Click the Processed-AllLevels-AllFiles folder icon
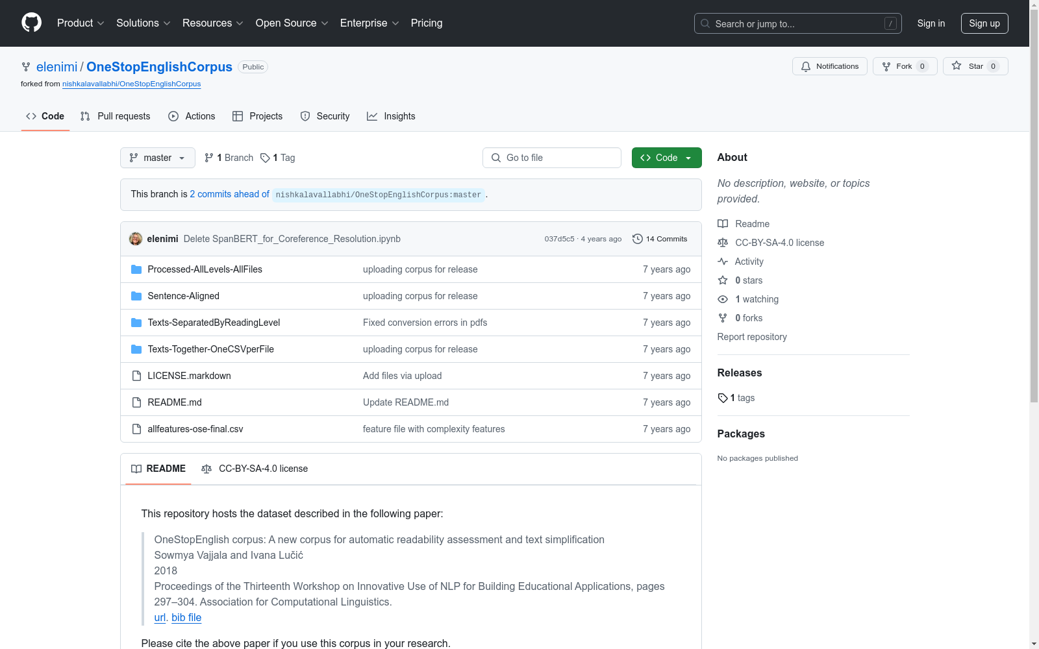1039x649 pixels. pos(136,269)
